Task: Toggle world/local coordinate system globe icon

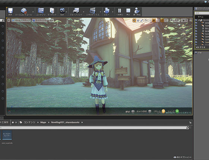Action: [146, 20]
